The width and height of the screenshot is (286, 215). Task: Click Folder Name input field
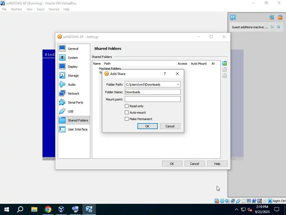point(153,92)
